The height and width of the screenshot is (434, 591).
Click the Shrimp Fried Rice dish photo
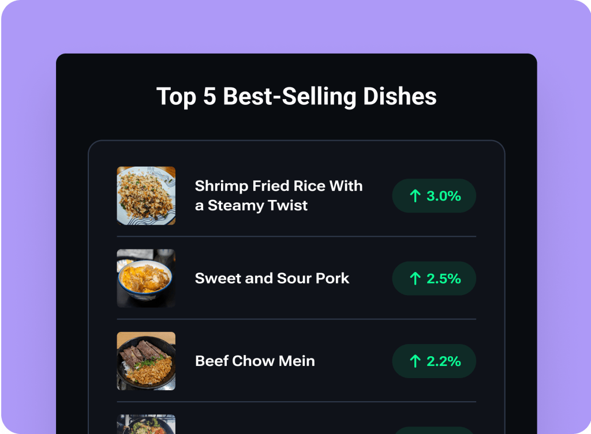(x=146, y=196)
